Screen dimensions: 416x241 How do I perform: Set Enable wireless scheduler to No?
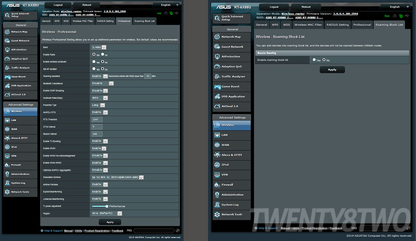click(x=102, y=61)
